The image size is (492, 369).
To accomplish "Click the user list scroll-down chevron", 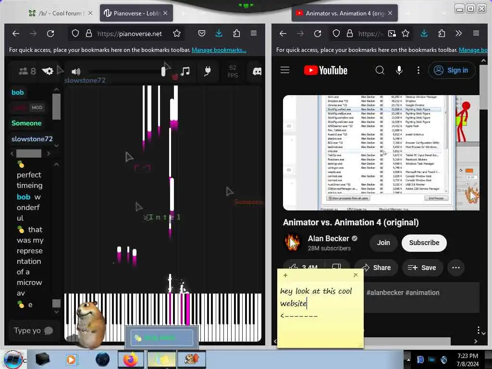I will [x=57, y=146].
